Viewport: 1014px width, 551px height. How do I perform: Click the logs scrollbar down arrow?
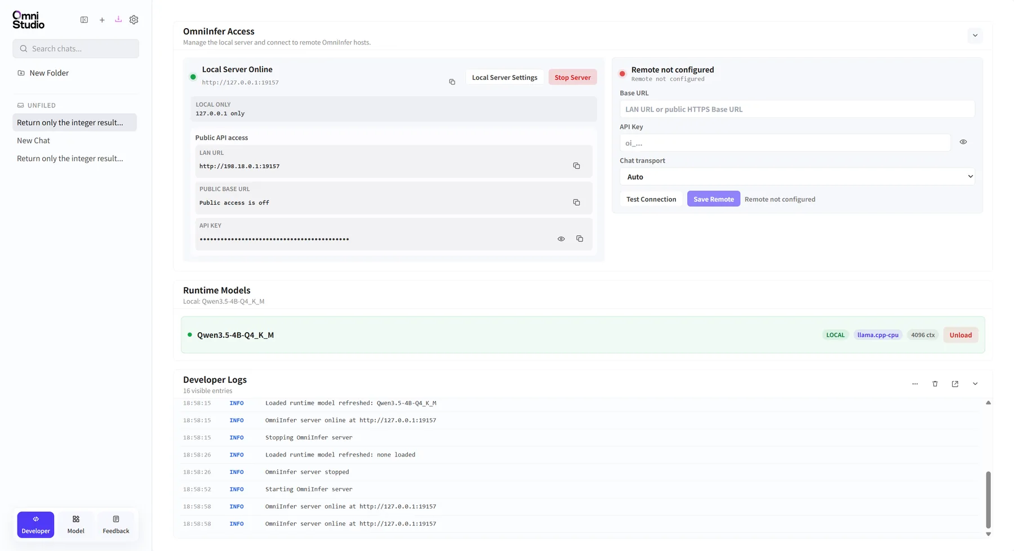[x=988, y=534]
